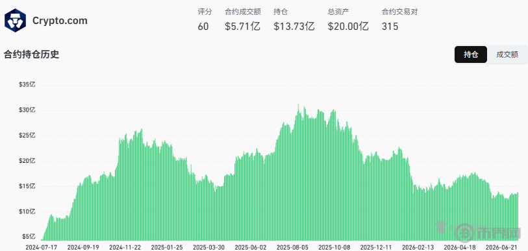Switch to the 持仓 tab
The height and width of the screenshot is (251, 528).
pos(471,54)
